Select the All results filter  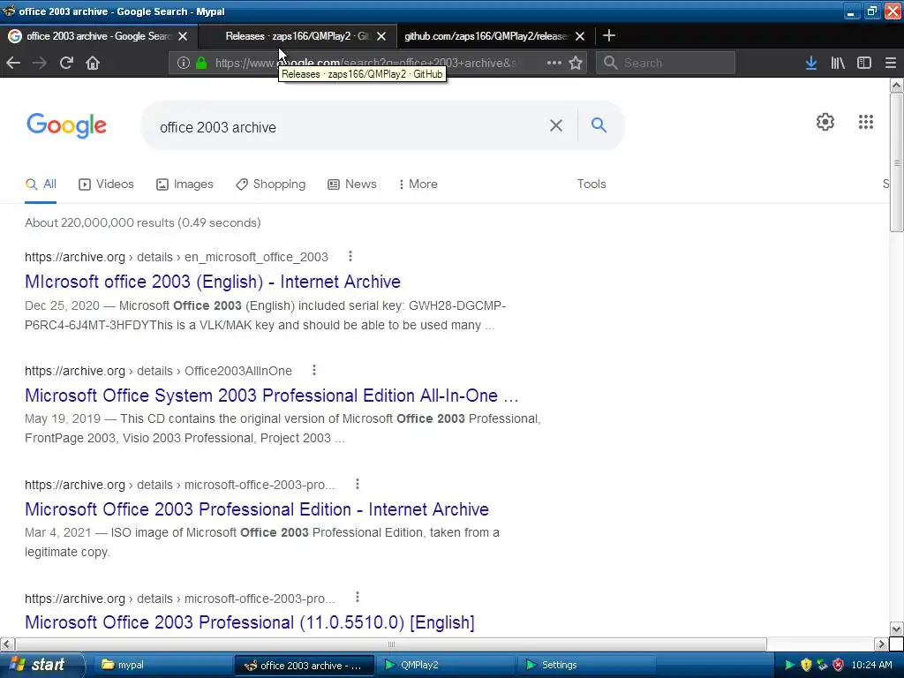pyautogui.click(x=41, y=184)
